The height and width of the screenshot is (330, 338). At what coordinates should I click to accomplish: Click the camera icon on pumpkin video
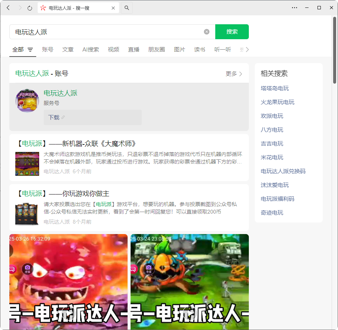[x=149, y=269]
